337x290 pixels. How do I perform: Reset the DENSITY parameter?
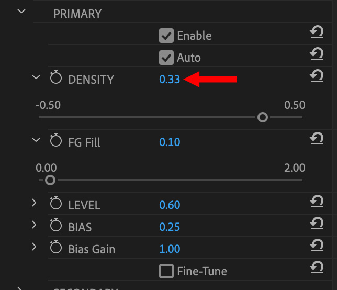316,76
